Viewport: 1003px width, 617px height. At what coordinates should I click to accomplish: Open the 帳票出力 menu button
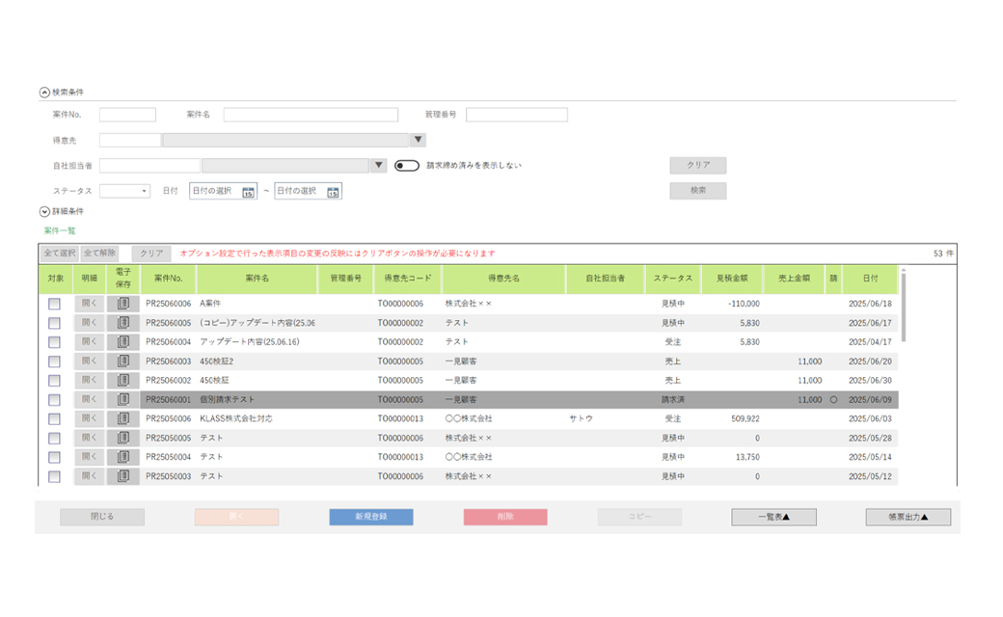908,518
